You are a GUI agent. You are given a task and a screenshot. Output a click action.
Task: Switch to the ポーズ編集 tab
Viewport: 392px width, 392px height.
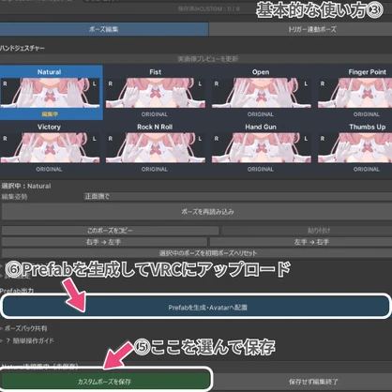click(x=104, y=29)
